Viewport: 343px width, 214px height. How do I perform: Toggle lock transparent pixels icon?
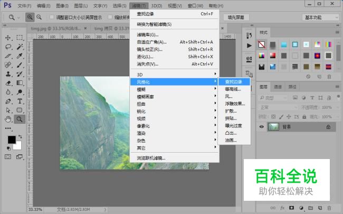click(273, 117)
